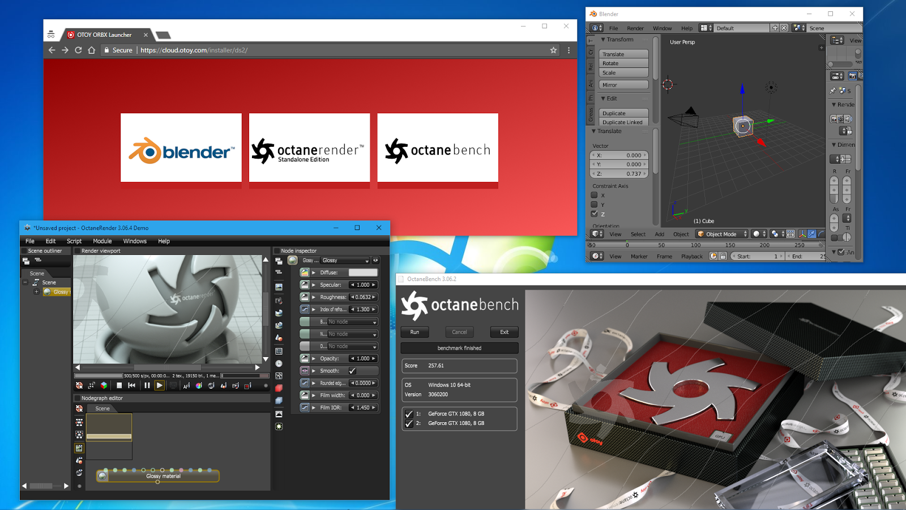Viewport: 906px width, 510px height.
Task: Open the Object Mode dropdown in Blender
Action: tap(722, 234)
